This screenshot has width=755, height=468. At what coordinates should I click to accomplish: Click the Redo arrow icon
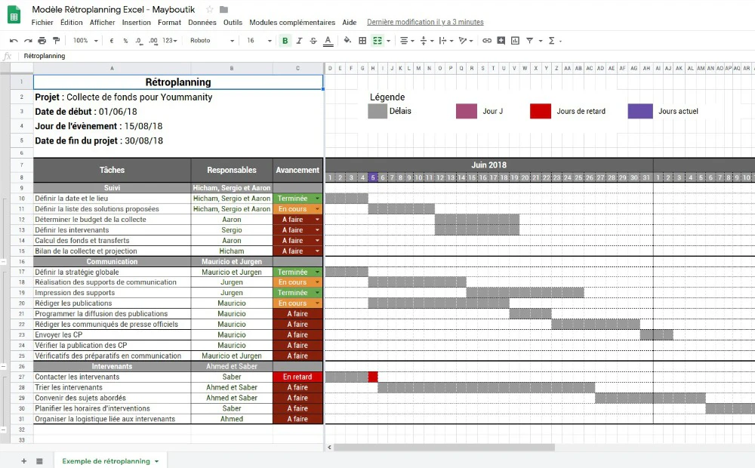point(28,41)
